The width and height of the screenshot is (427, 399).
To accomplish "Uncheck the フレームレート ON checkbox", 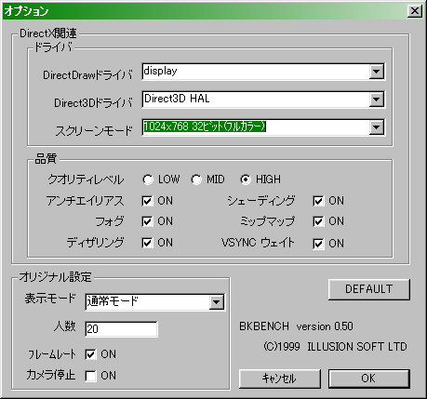I will pyautogui.click(x=90, y=354).
